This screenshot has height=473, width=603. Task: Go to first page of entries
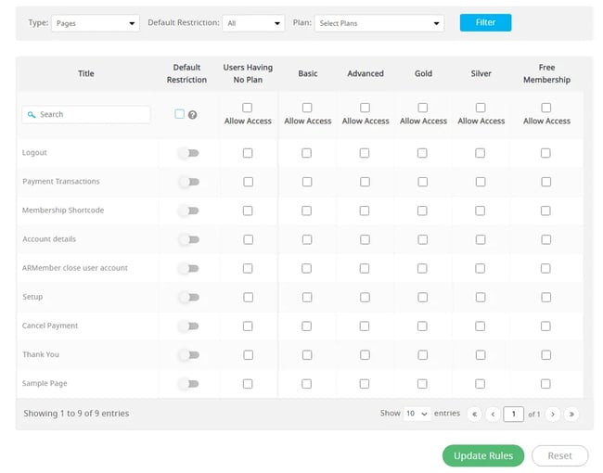click(x=475, y=415)
